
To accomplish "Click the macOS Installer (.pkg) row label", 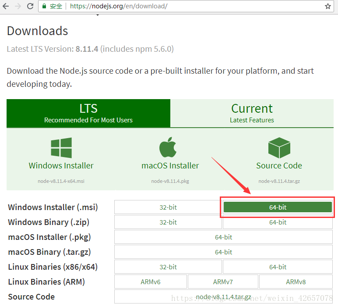I will (x=49, y=237).
